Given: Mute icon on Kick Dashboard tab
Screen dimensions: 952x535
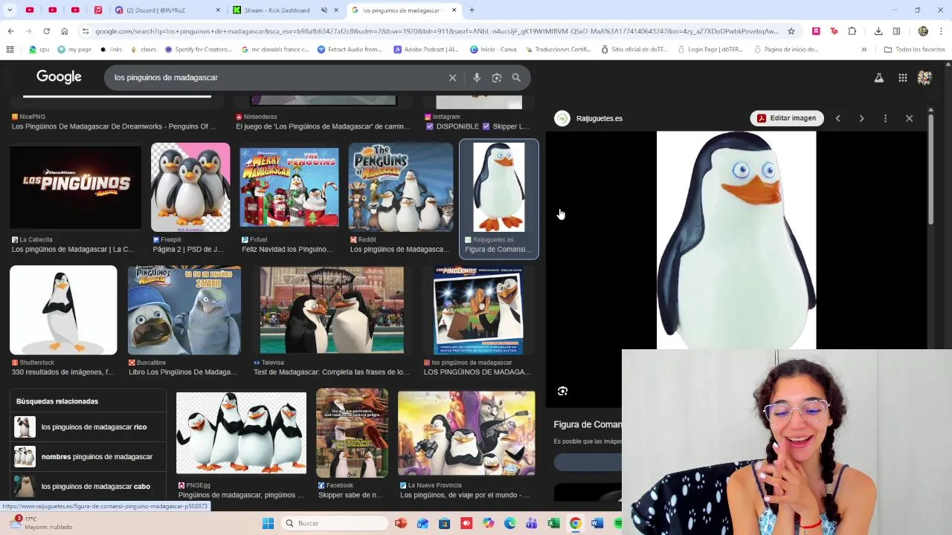Looking at the screenshot, I should [x=324, y=10].
